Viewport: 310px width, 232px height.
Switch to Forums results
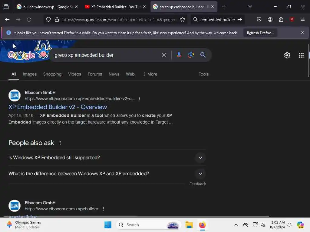coord(95,74)
